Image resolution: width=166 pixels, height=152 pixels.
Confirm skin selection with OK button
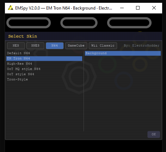click(154, 134)
